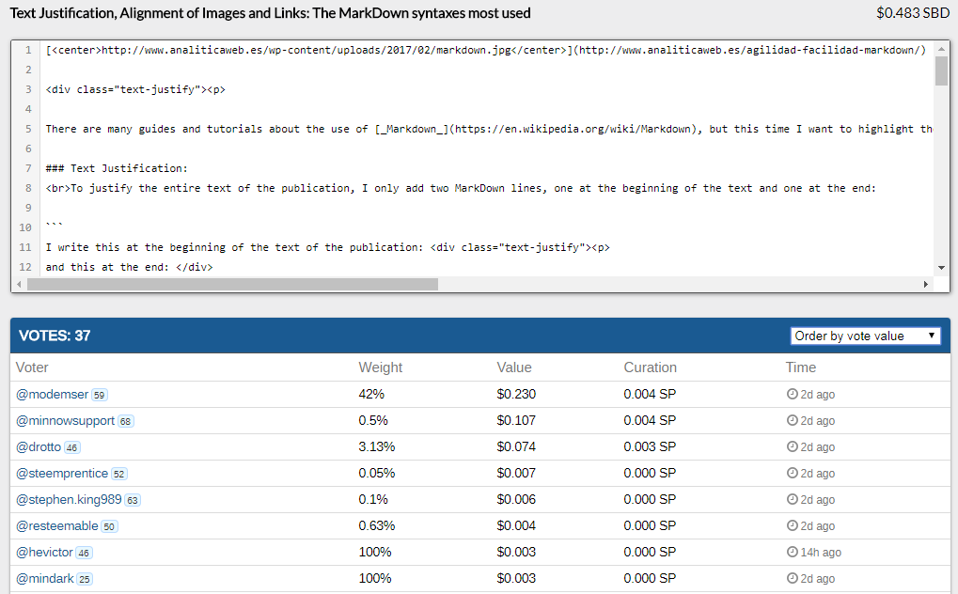Viewport: 958px width, 594px height.
Task: Click the $0.107 value cell
Action: click(516, 420)
